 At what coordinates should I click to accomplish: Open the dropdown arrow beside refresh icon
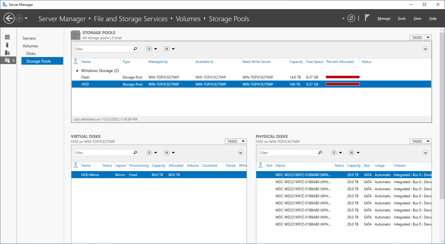click(x=343, y=19)
